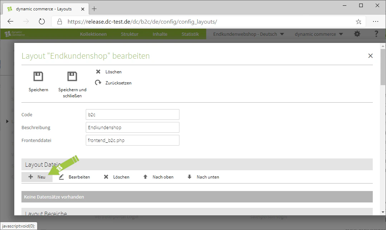The height and width of the screenshot is (230, 386).
Task: Click the Keine Datensätze vorhanden row
Action: click(197, 197)
